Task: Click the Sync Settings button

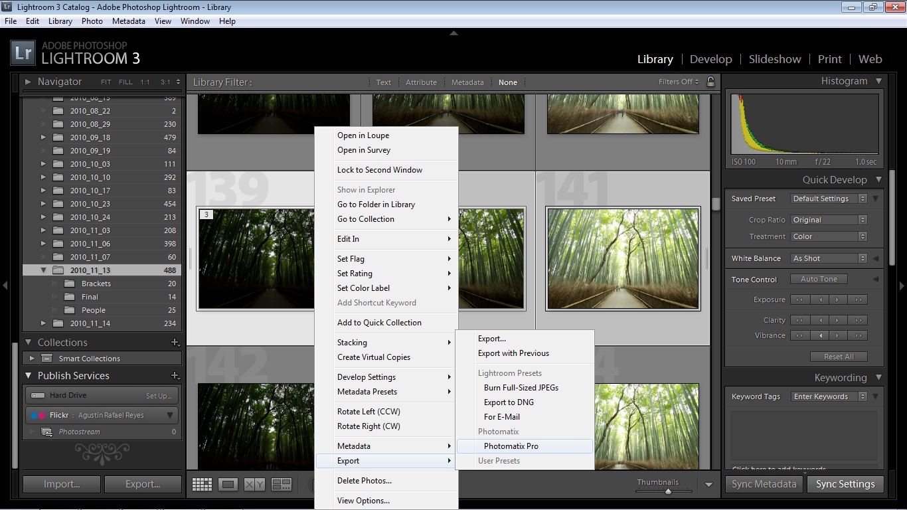Action: coord(845,484)
